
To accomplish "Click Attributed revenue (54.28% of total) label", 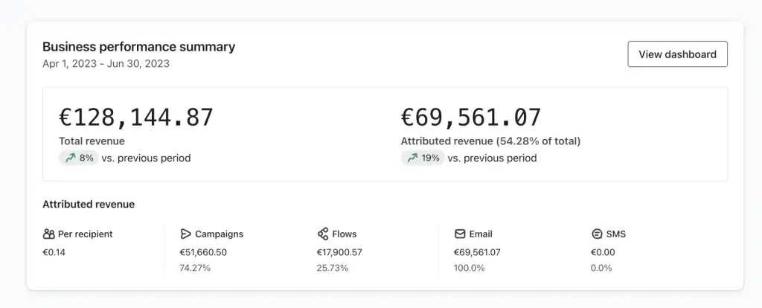I will coord(490,141).
